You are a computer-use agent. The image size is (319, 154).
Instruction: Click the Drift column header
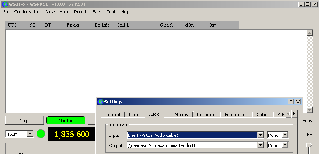102,25
